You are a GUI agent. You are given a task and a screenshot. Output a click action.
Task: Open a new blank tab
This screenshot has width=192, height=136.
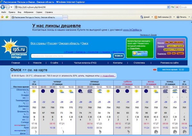tap(65, 18)
